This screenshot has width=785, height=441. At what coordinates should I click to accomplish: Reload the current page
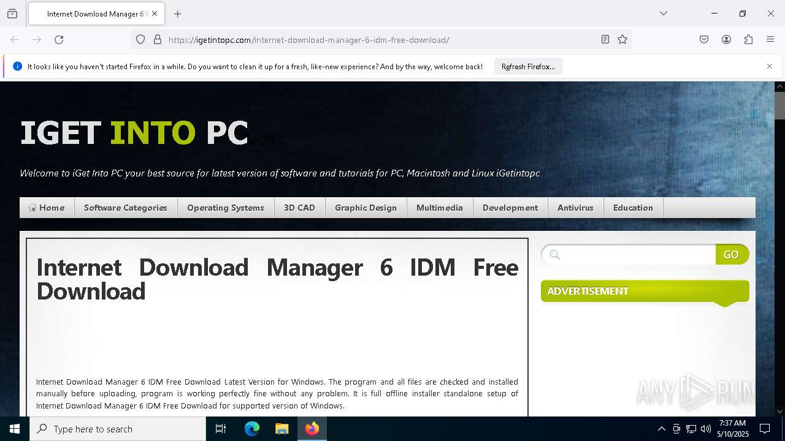59,40
